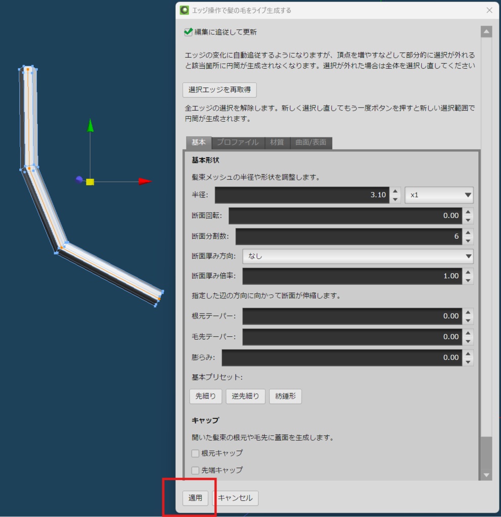Image resolution: width=501 pixels, height=517 pixels.
Task: Switch to the 基本 tab
Action: [x=198, y=142]
